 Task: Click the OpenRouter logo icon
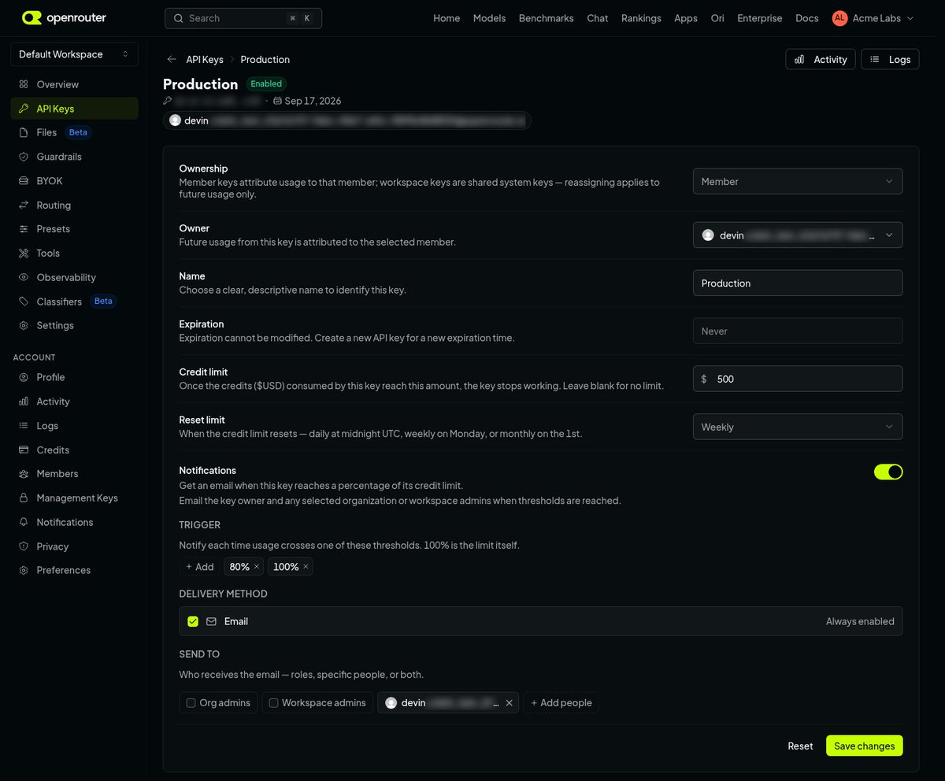coord(32,17)
